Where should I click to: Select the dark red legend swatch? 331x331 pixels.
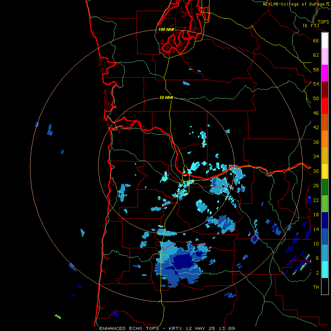[325, 89]
